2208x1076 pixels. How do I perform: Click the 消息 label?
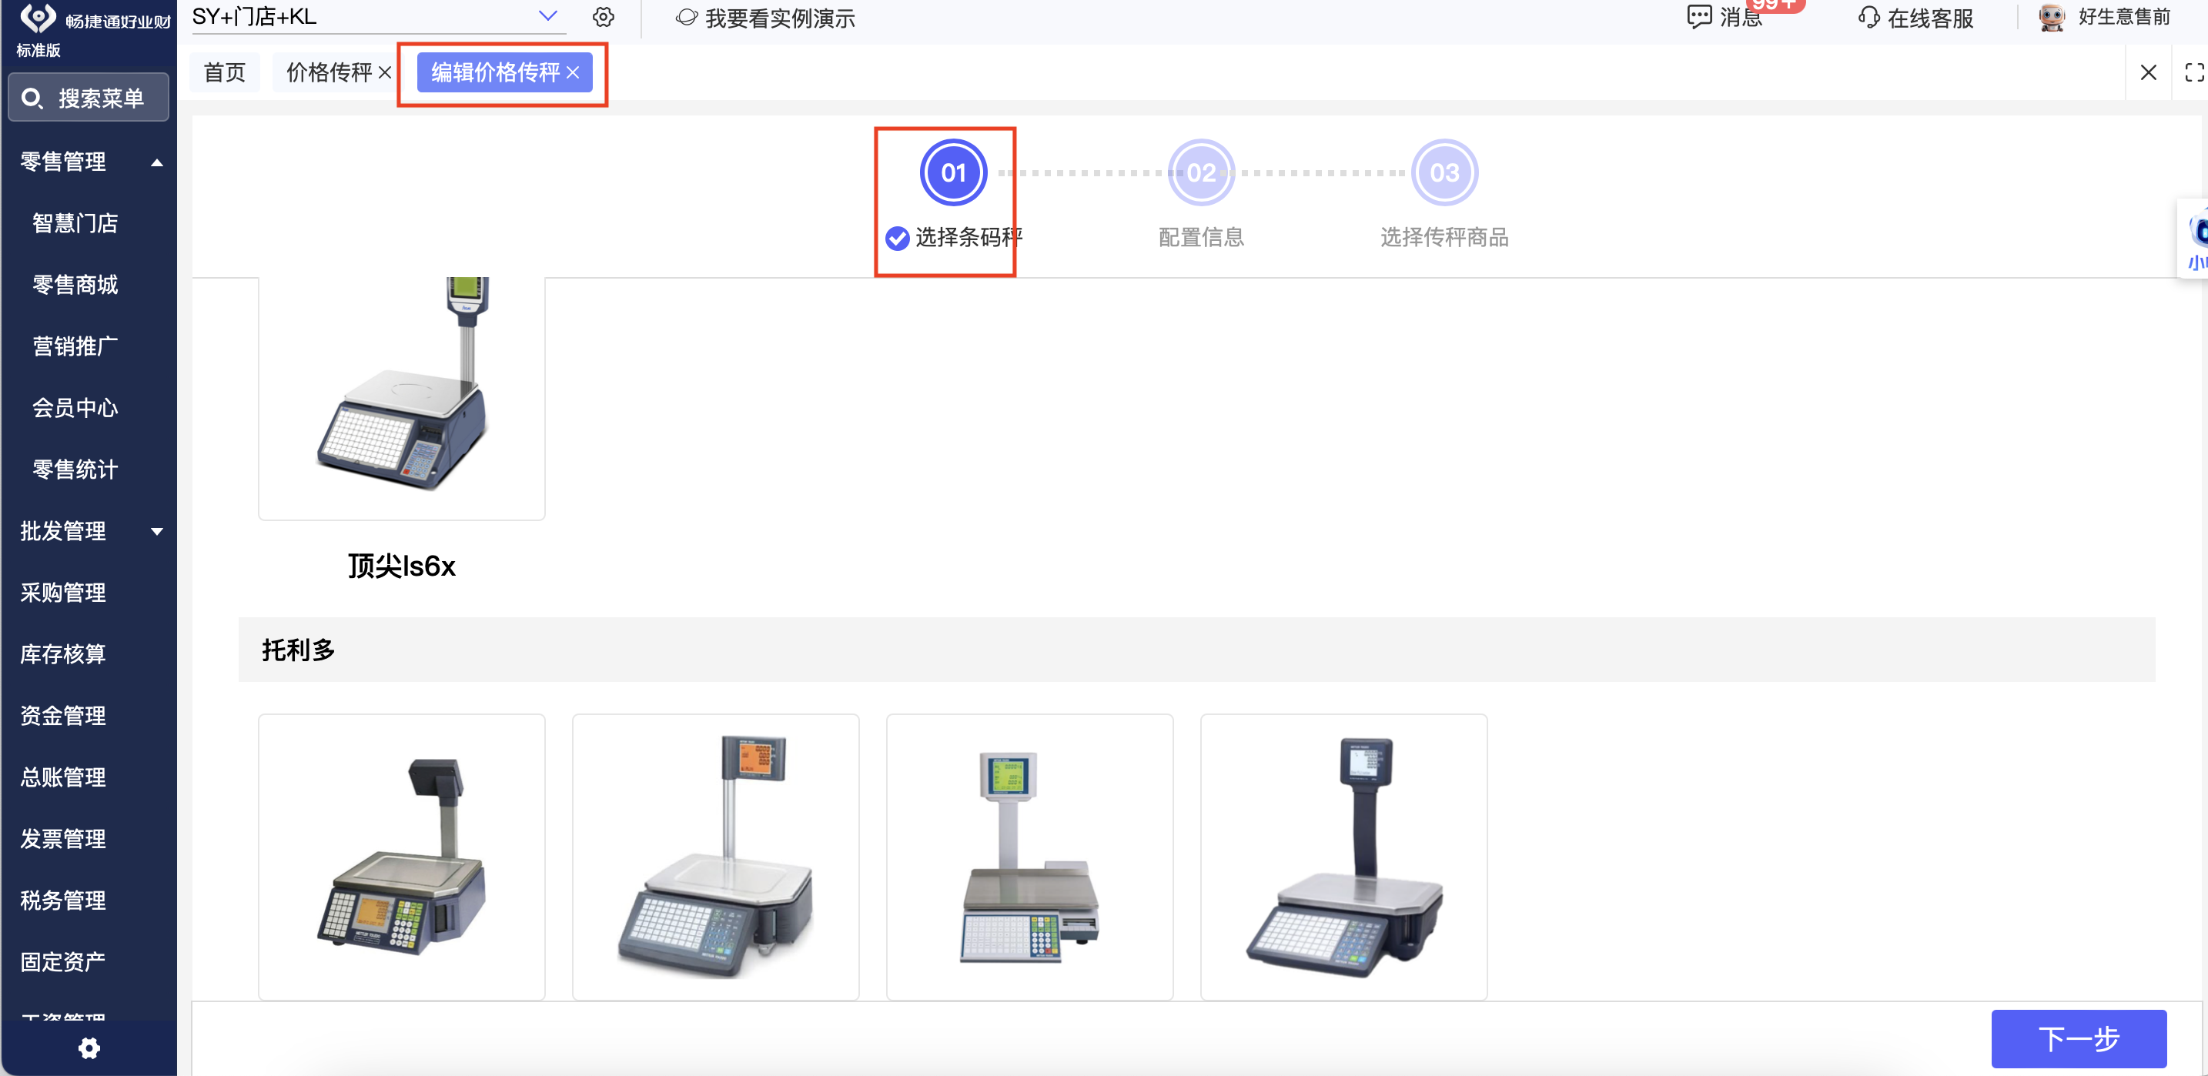click(1741, 18)
